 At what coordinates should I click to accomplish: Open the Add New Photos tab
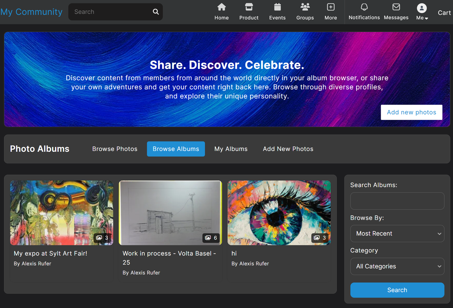[x=288, y=149]
